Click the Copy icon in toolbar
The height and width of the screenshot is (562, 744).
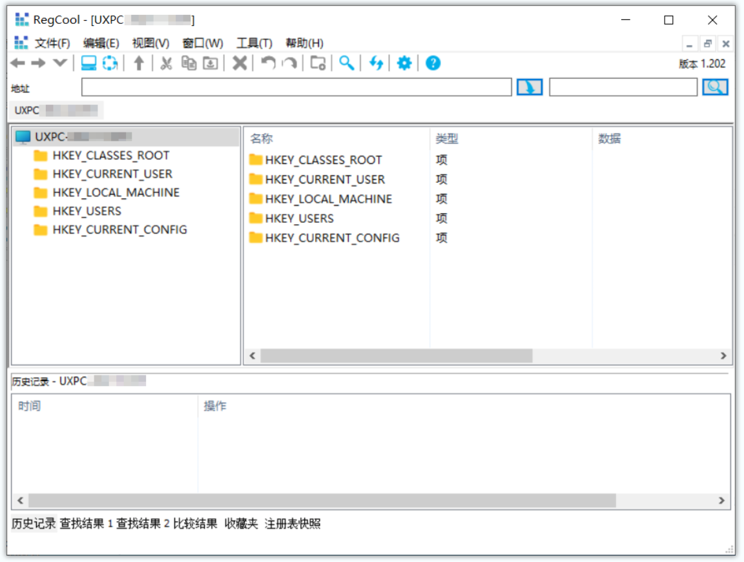pos(189,63)
